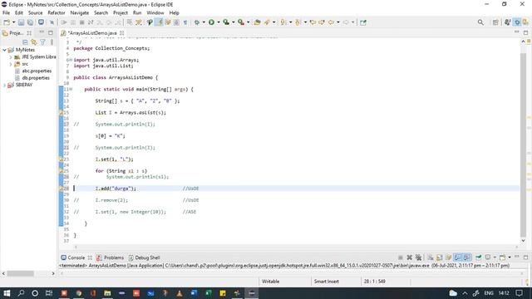Open the Open Console dropdown arrow
Screen dimensions: 532x299
pos(510,257)
